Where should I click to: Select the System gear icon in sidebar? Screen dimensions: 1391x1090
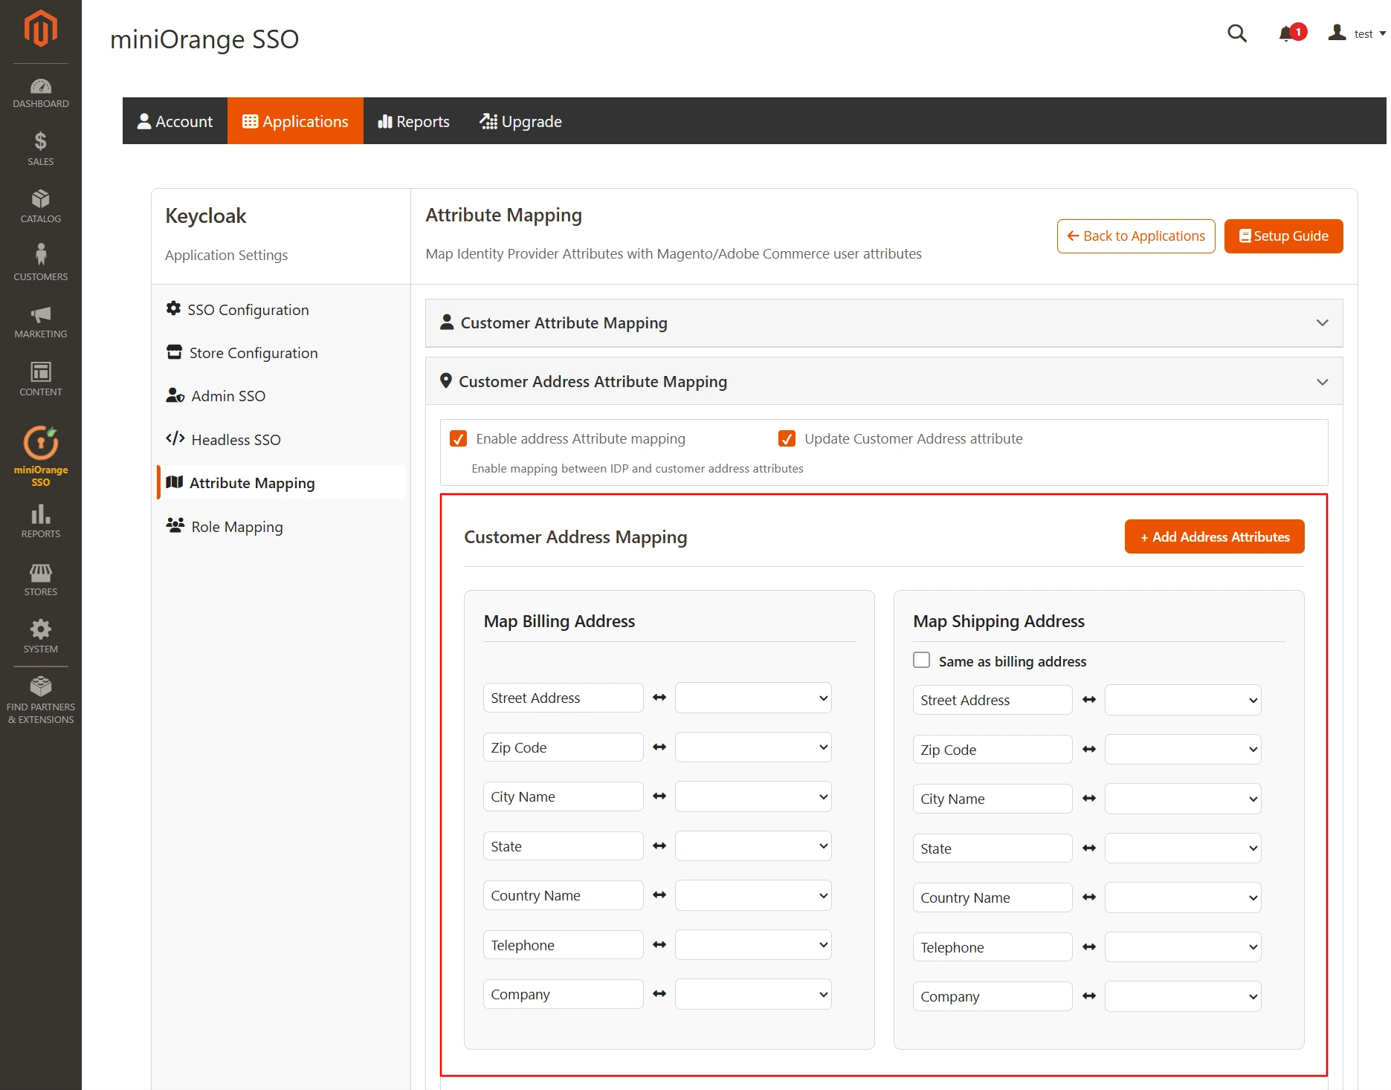40,635
